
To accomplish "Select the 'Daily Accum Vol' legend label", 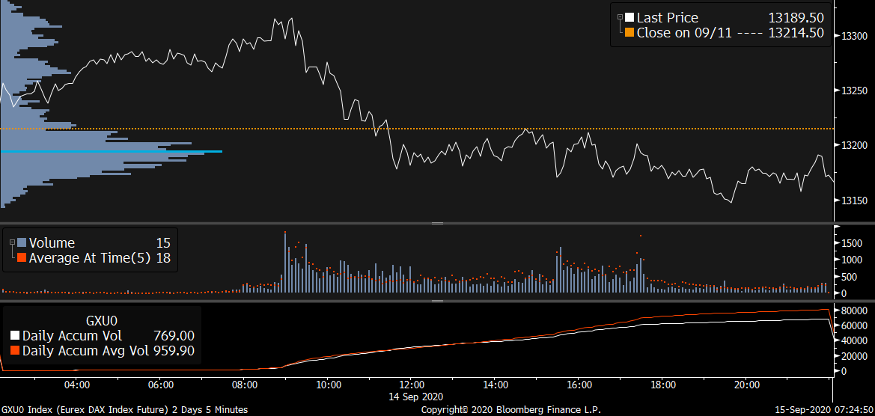I will (73, 336).
